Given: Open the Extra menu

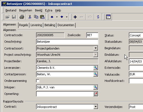Looking at the screenshot, I should point(49,10).
